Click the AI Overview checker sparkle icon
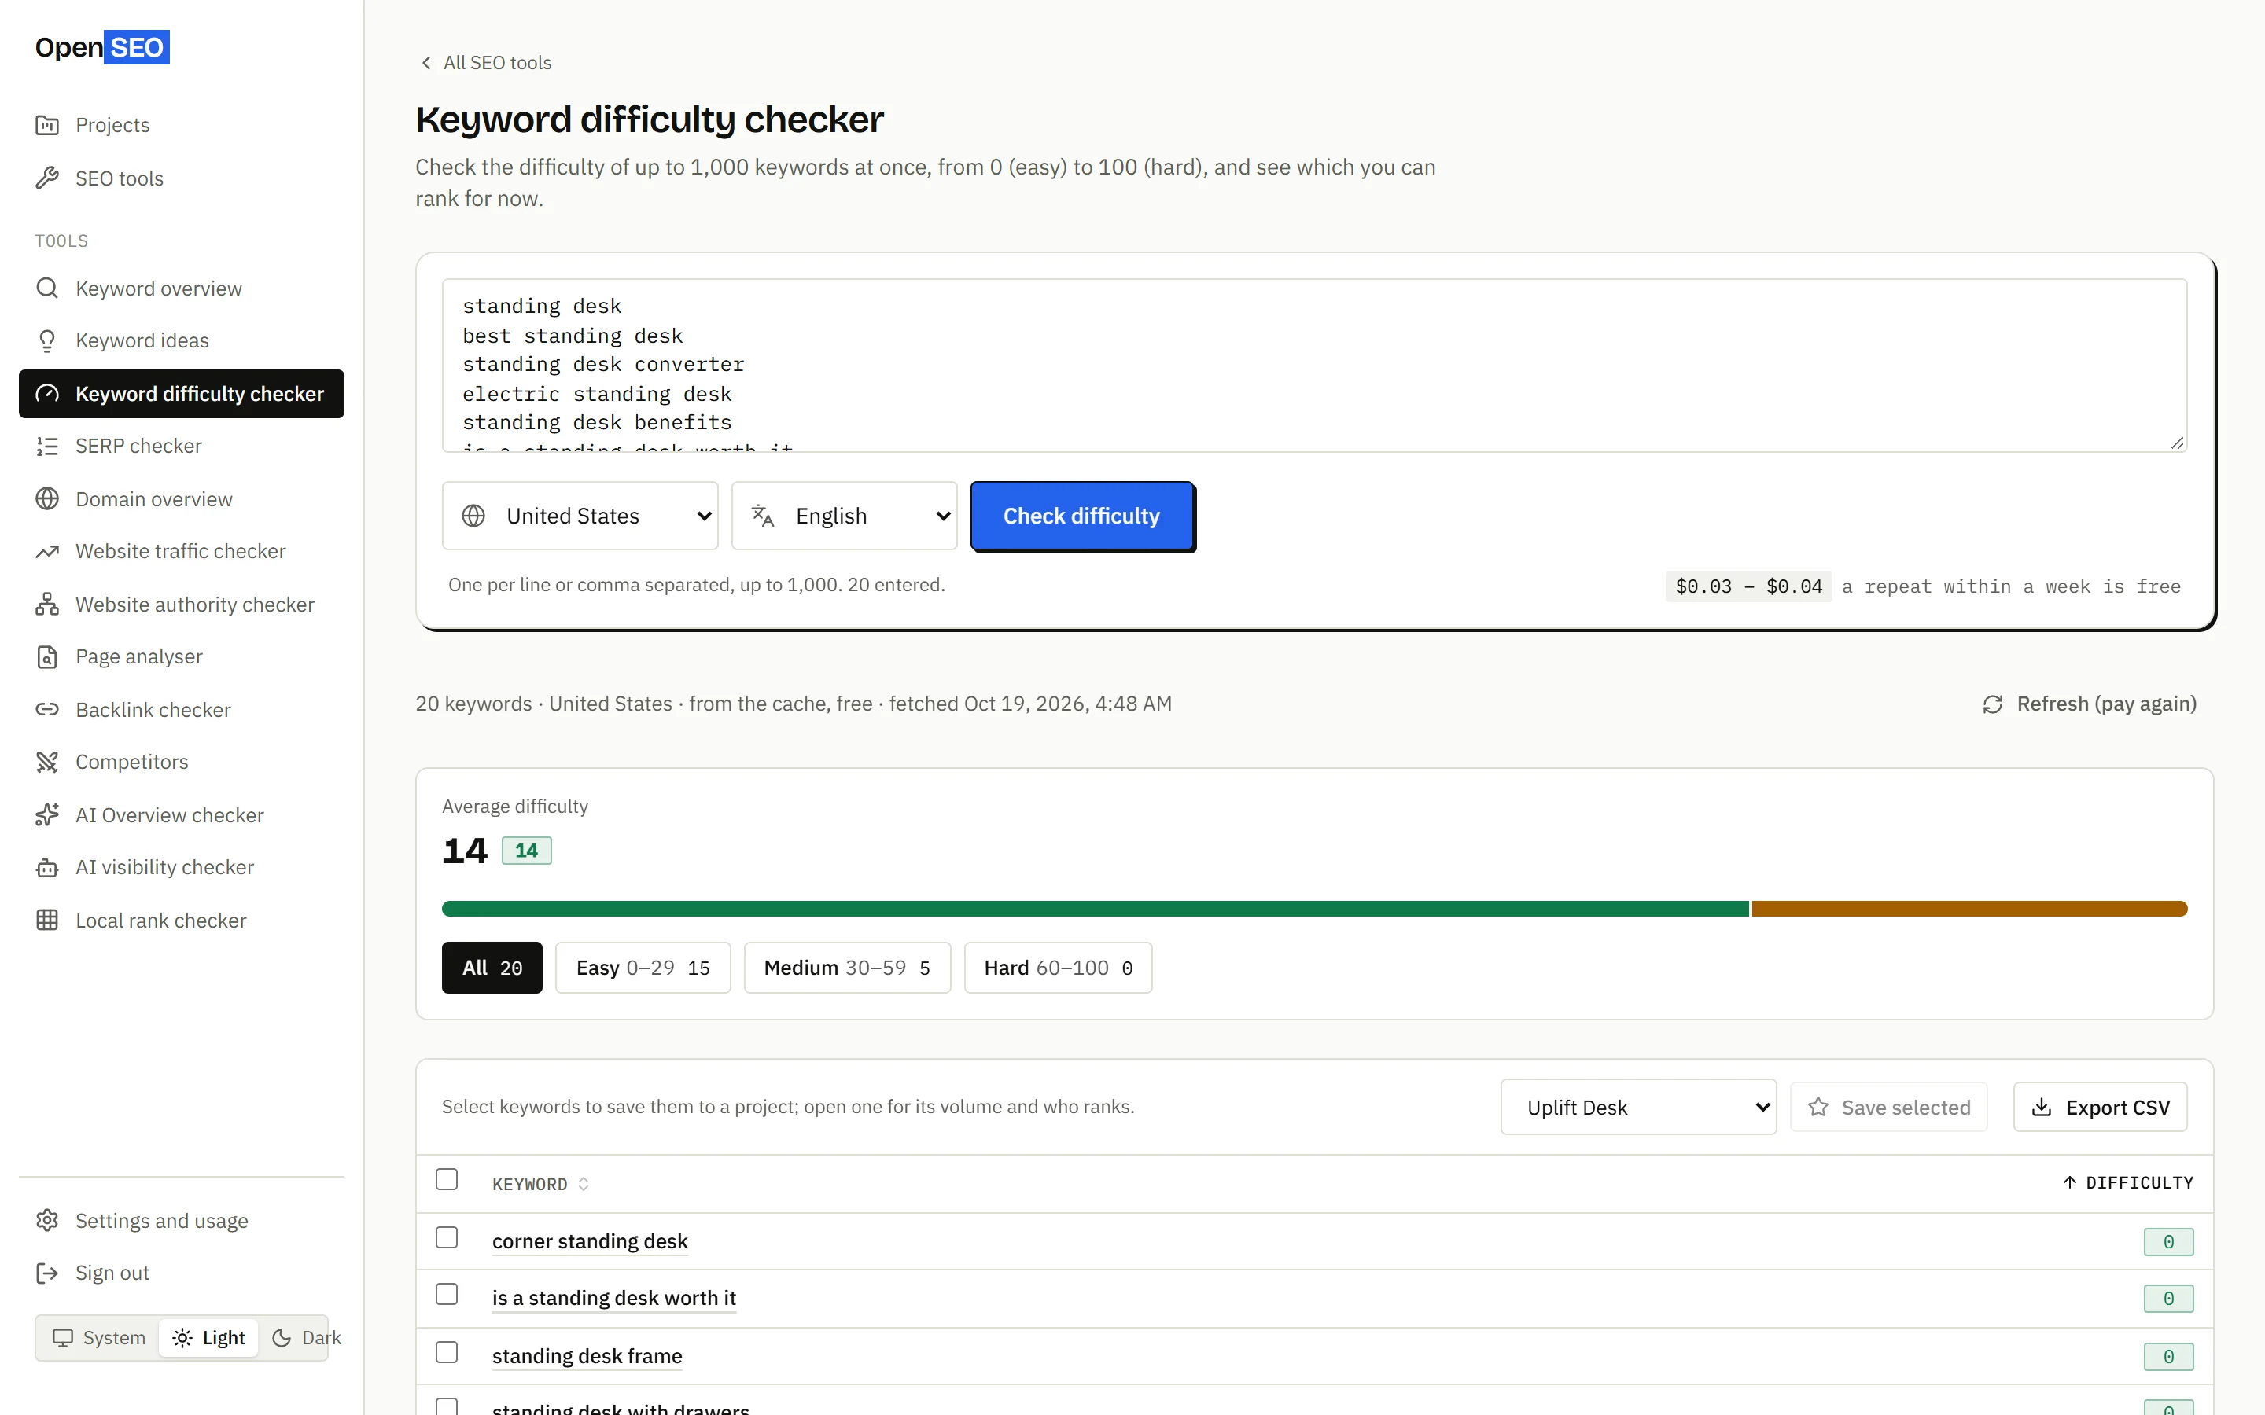Screen dimensions: 2265x1415 coord(47,815)
